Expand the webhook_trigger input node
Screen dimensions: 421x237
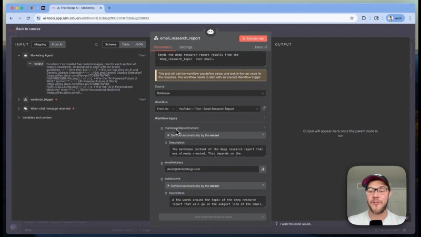point(19,100)
